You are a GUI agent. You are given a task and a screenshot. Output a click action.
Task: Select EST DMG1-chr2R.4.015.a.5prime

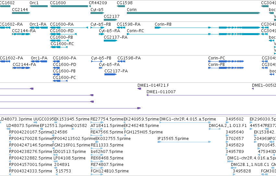188,119
